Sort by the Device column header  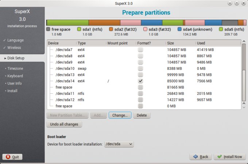coord(61,43)
